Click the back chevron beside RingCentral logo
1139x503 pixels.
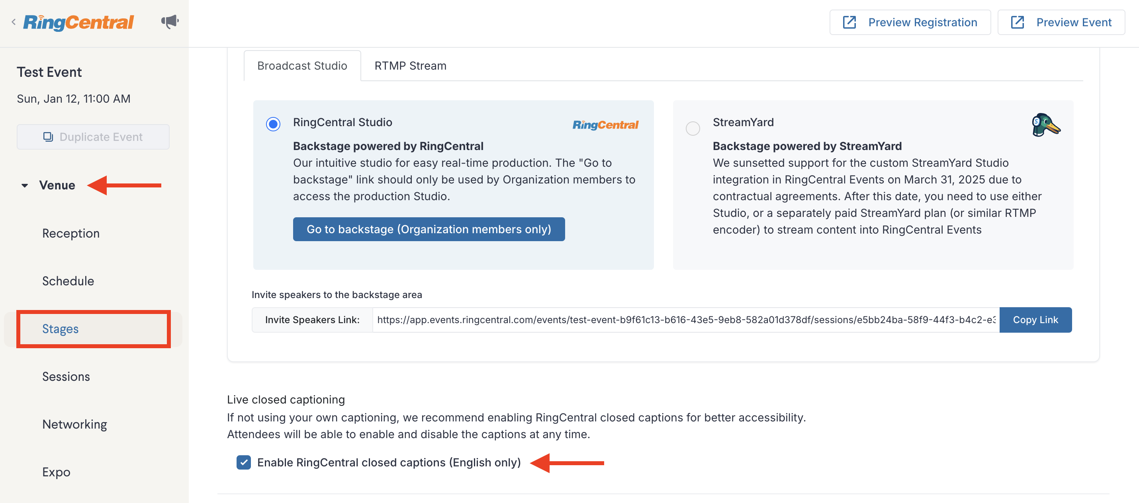tap(14, 21)
